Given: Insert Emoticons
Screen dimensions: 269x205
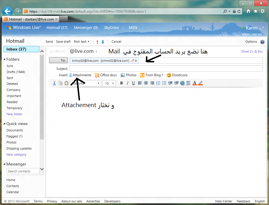Looking at the screenshot, I should point(177,75).
